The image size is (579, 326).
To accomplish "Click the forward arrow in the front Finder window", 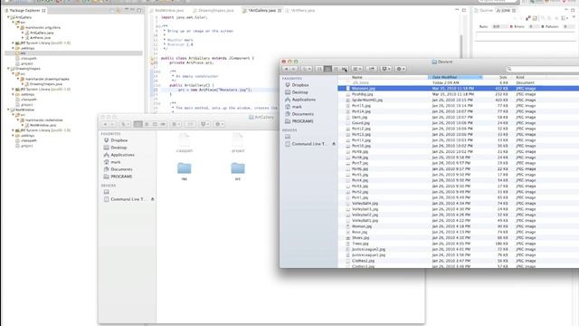I will tap(293, 69).
